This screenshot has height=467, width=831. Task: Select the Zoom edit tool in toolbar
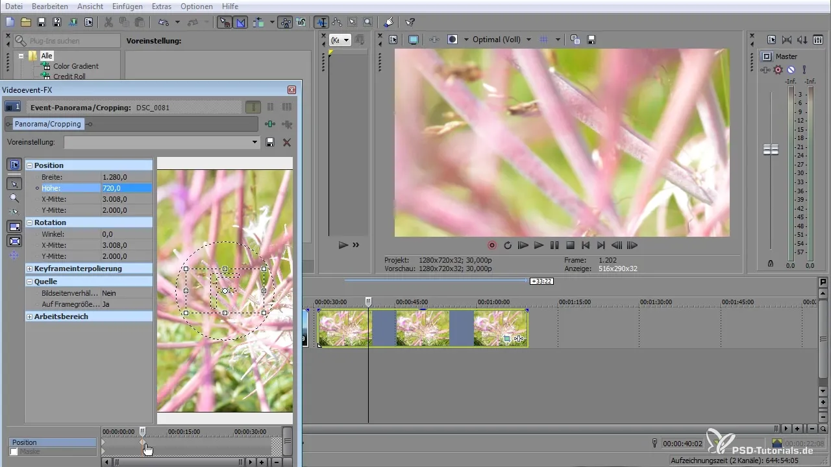click(367, 22)
